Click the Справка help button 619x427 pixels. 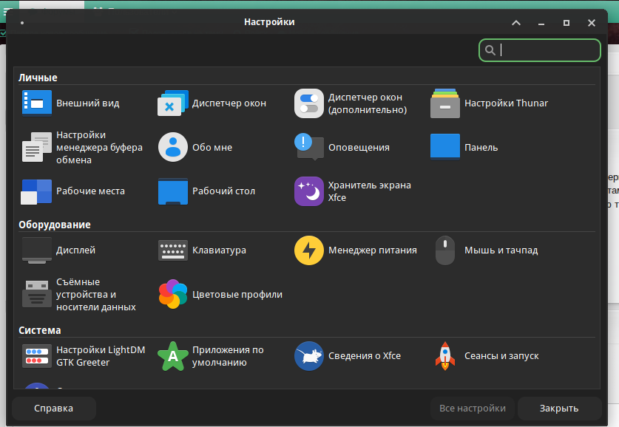(x=54, y=409)
